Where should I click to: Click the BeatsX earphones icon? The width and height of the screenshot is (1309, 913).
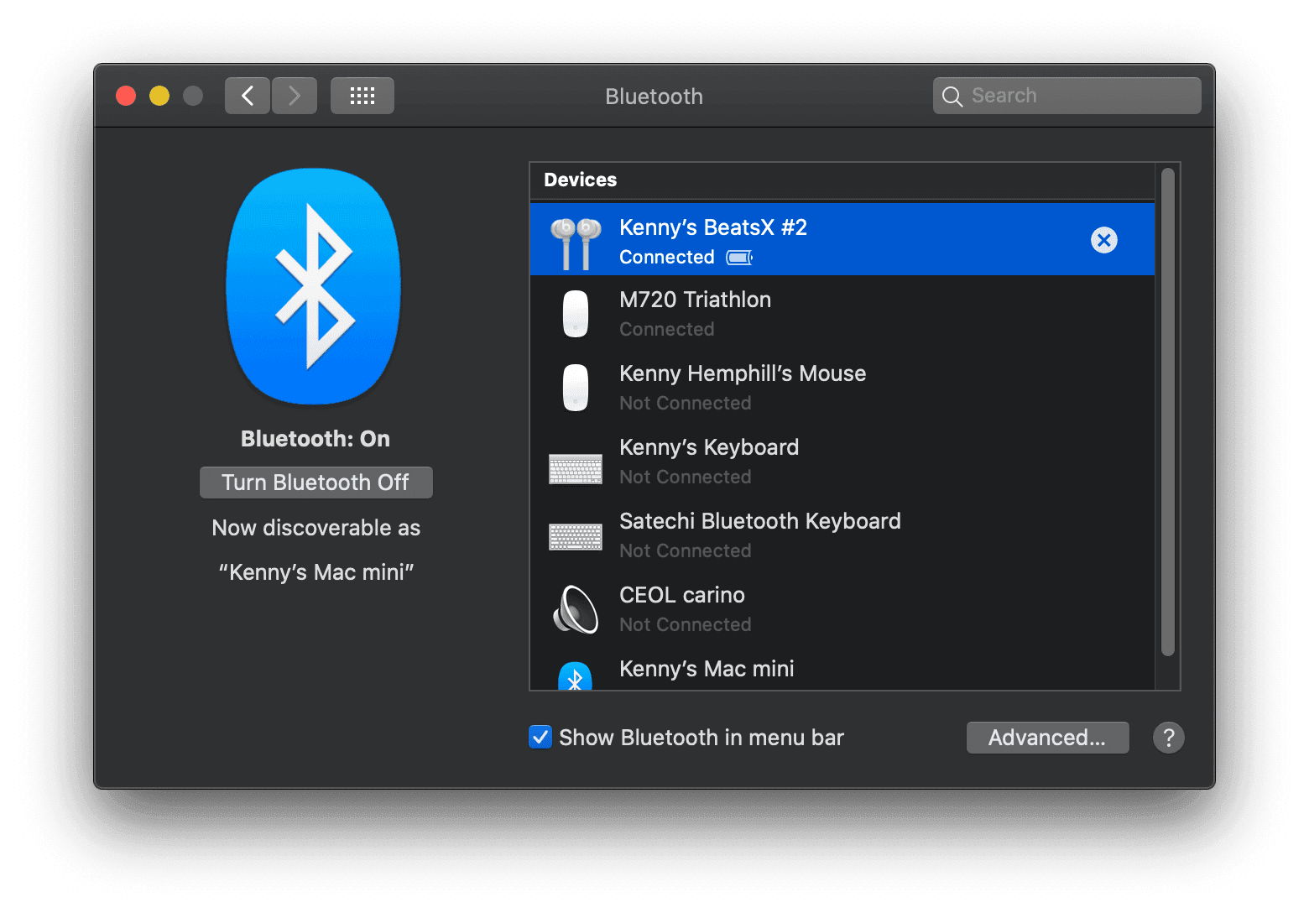(x=576, y=243)
